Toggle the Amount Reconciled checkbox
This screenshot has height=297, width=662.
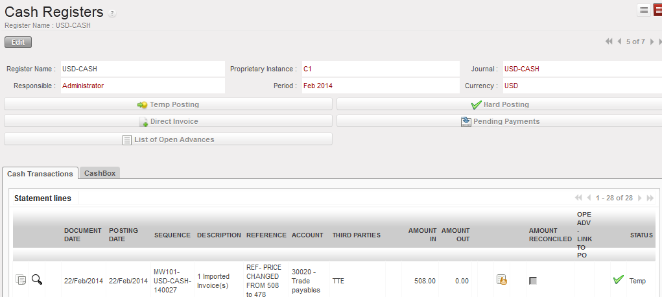pos(533,281)
